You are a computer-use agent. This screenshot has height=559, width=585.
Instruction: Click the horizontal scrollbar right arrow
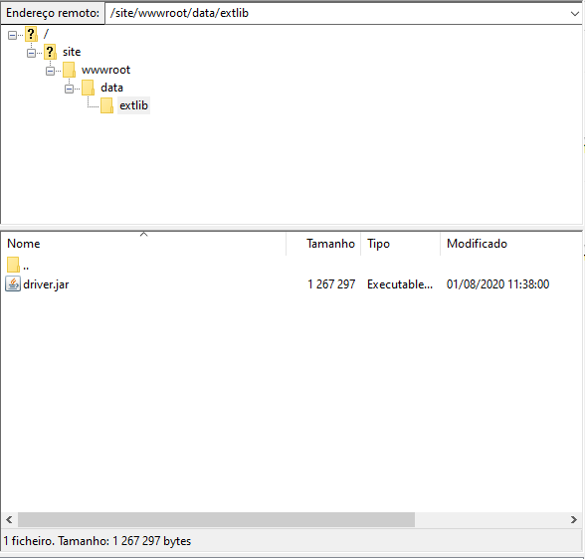574,519
